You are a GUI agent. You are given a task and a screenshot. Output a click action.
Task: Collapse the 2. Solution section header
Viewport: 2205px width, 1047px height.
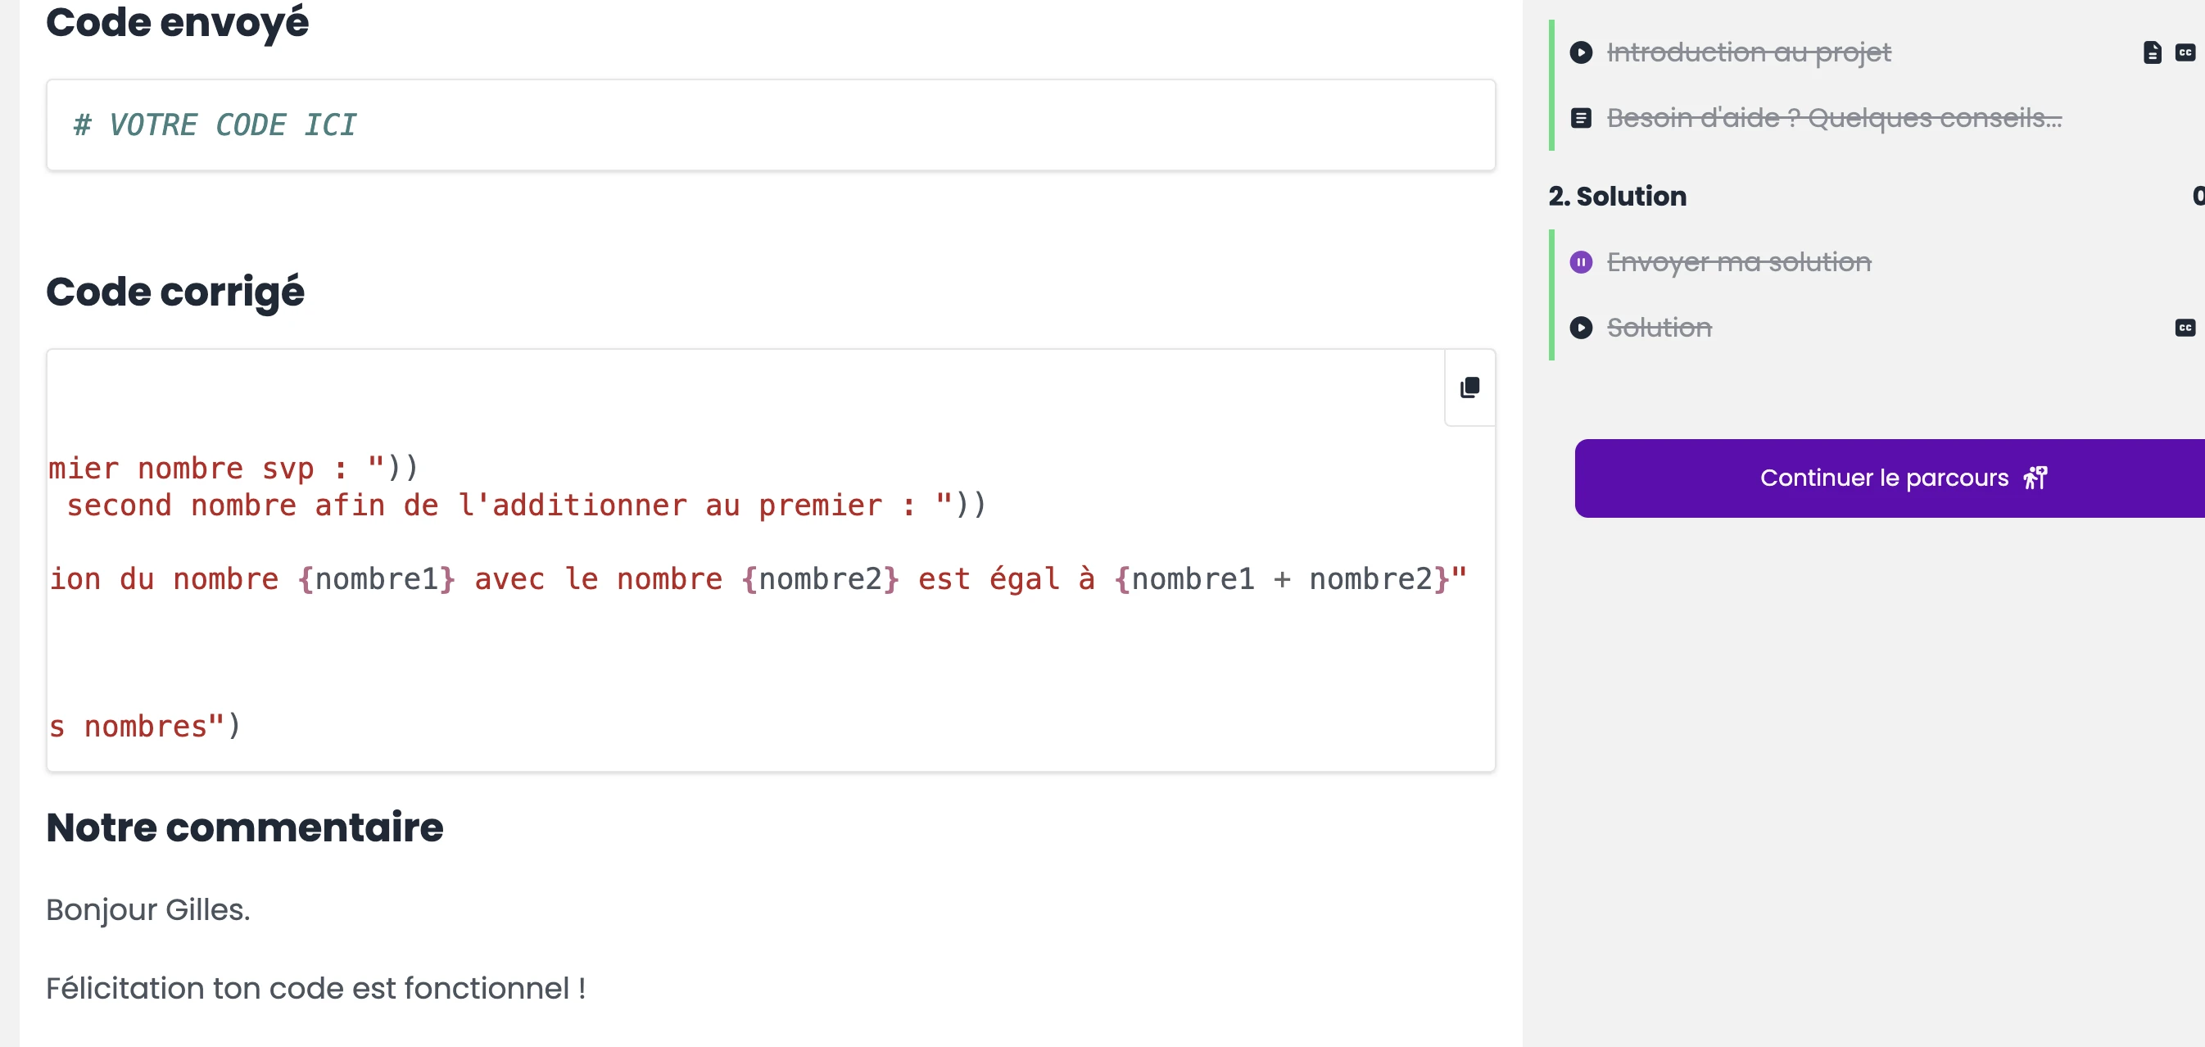pos(1617,196)
